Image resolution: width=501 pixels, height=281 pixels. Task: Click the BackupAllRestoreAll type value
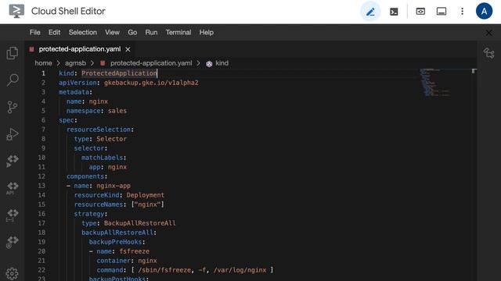139,223
